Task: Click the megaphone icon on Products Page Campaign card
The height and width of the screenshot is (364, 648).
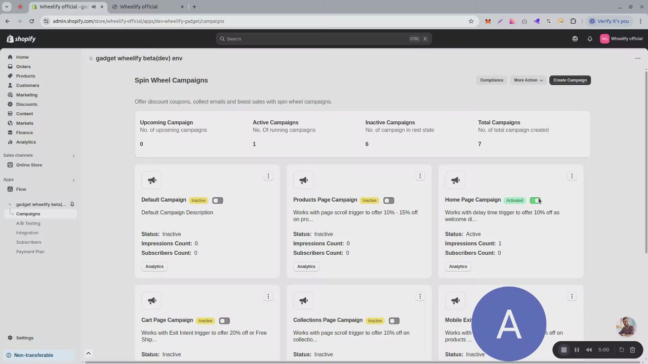Action: pyautogui.click(x=303, y=180)
